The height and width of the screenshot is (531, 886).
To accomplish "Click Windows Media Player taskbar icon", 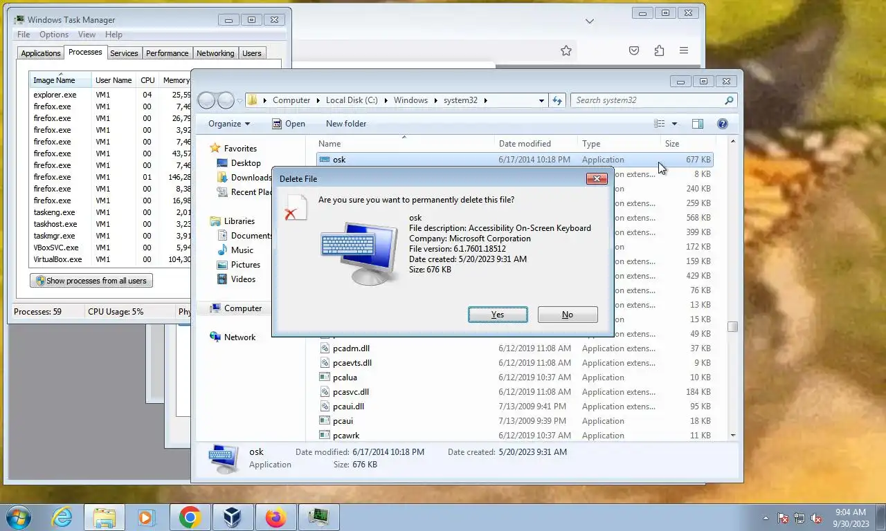I will (x=147, y=517).
